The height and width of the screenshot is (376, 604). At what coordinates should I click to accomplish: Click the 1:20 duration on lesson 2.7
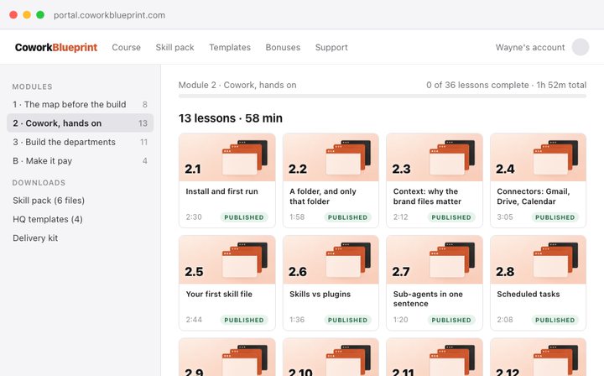pyautogui.click(x=400, y=320)
